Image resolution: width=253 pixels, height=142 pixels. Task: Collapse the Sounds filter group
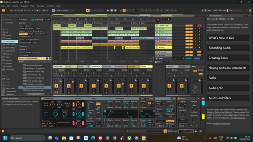pyautogui.click(x=23, y=23)
